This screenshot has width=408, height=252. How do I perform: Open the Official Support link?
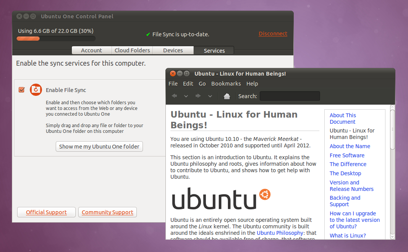coord(46,212)
